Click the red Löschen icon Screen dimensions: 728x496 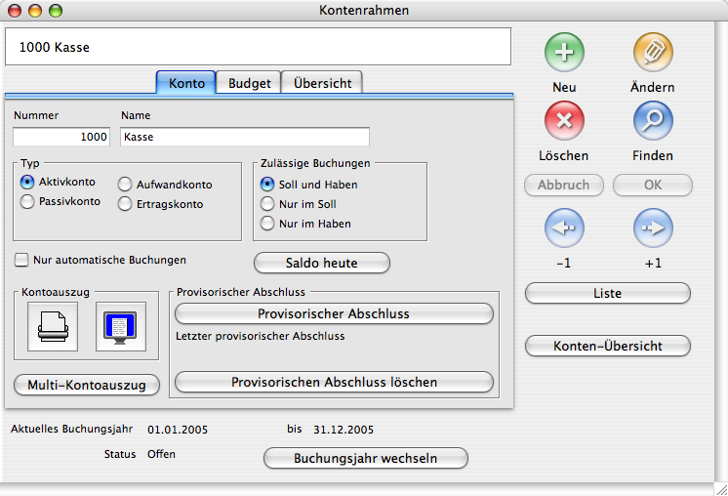(x=563, y=122)
